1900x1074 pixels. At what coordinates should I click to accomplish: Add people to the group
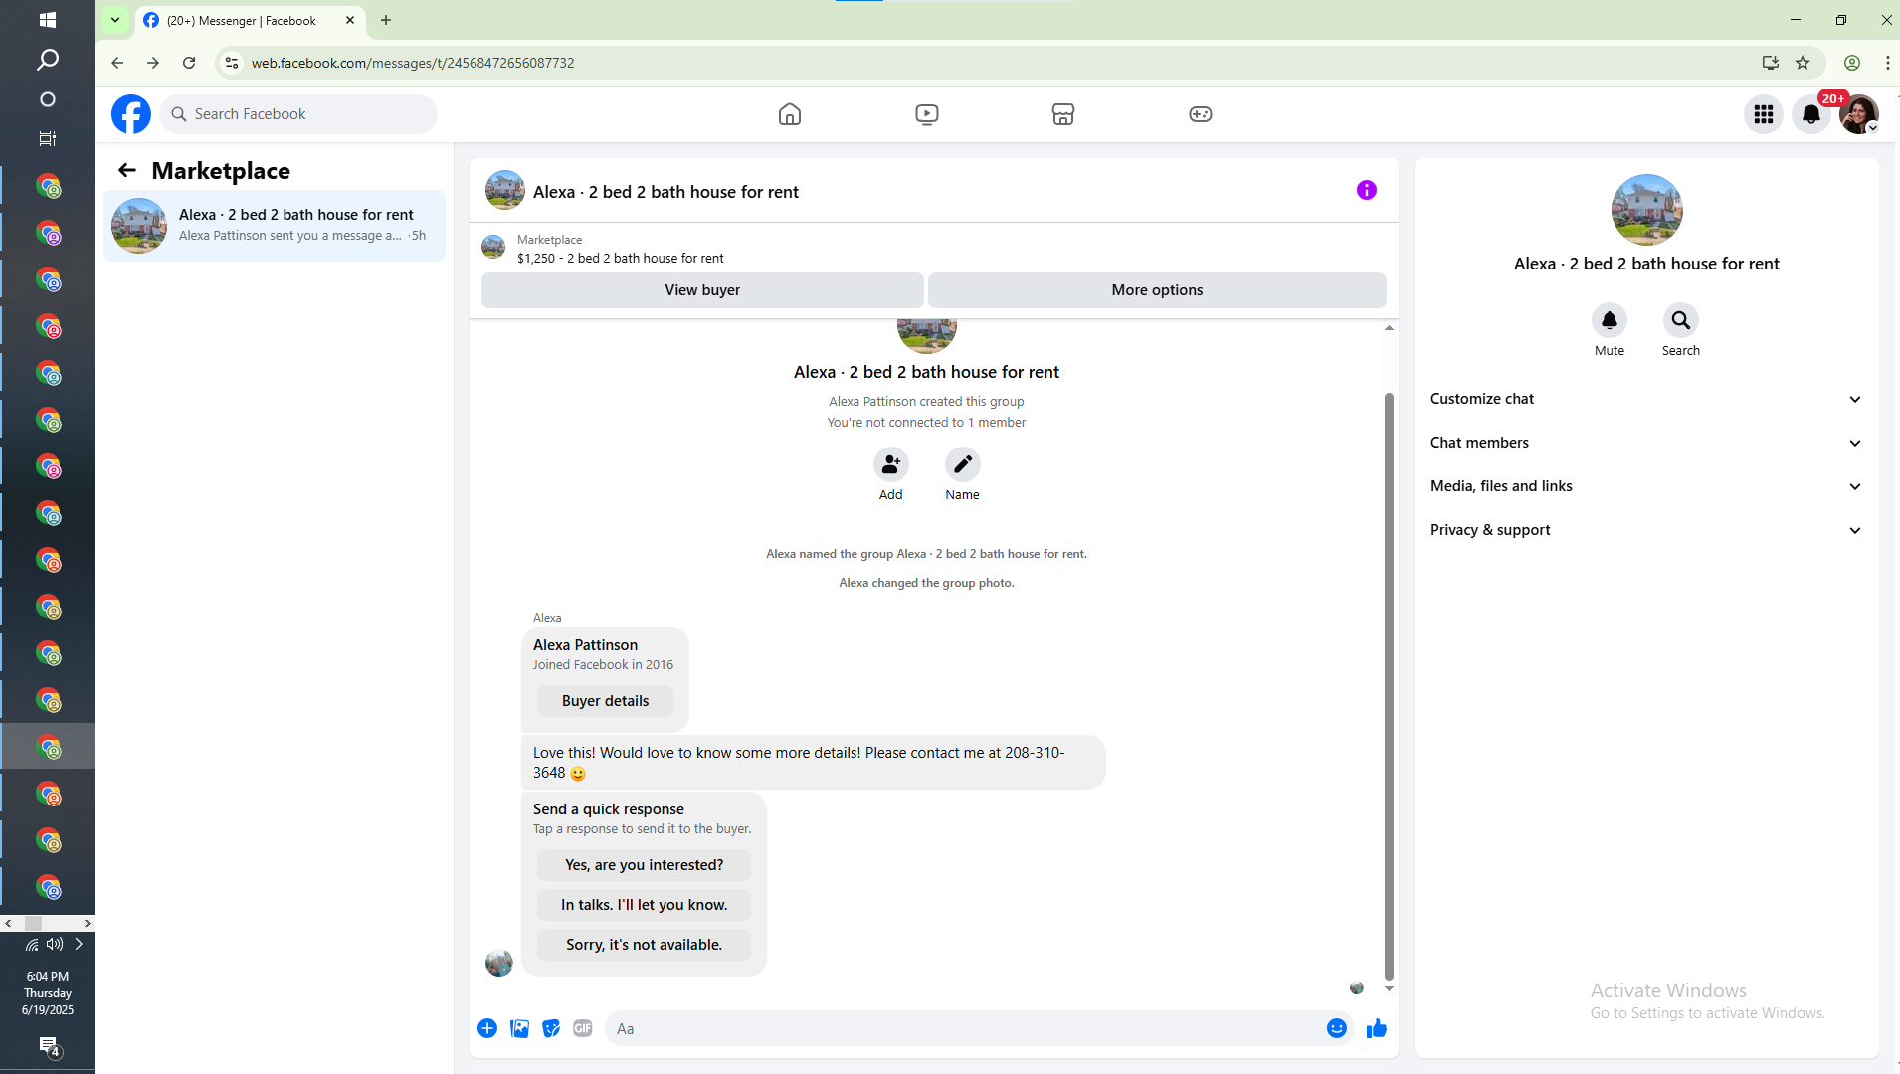click(891, 464)
